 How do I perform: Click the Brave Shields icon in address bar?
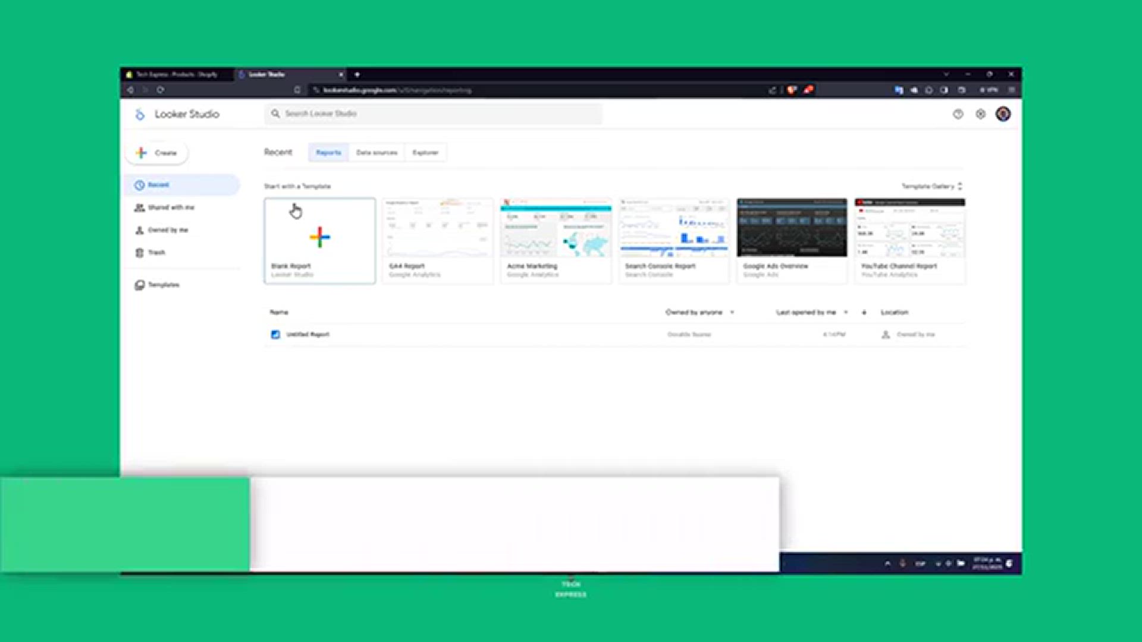point(792,90)
